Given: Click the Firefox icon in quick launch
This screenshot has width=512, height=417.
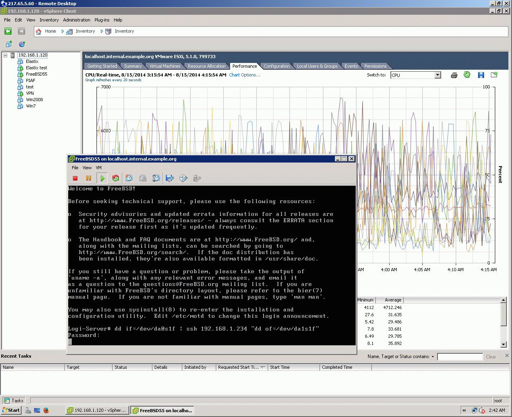Looking at the screenshot, I should click(x=46, y=410).
